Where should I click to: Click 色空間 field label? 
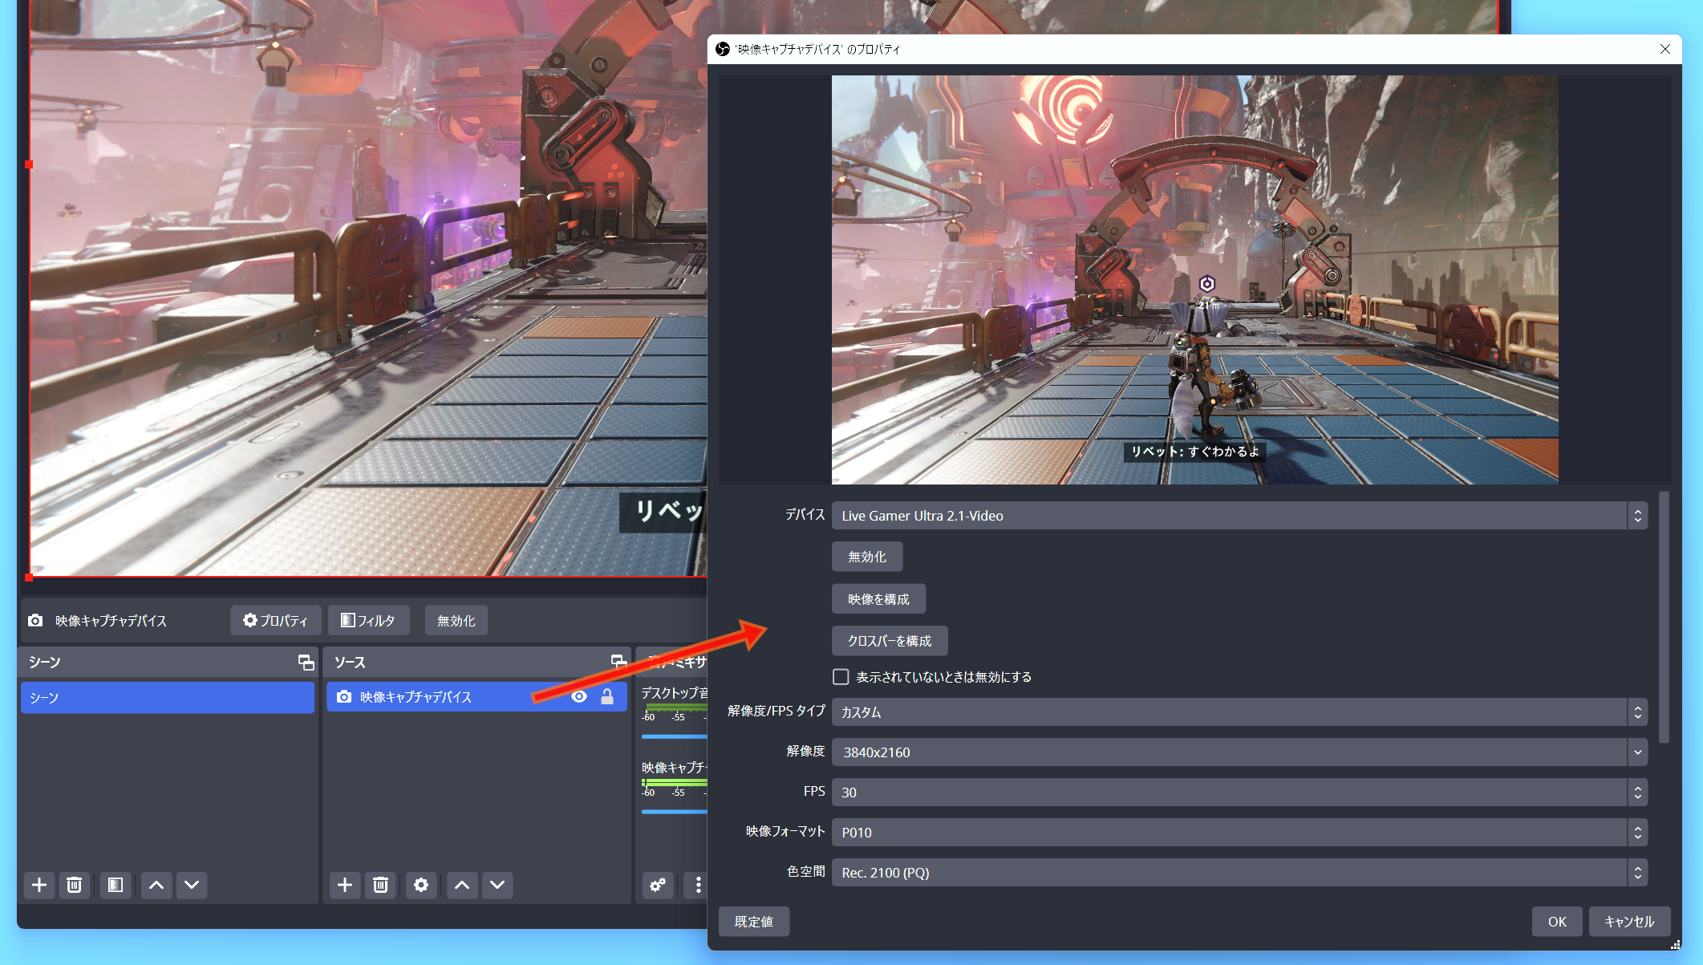(805, 871)
